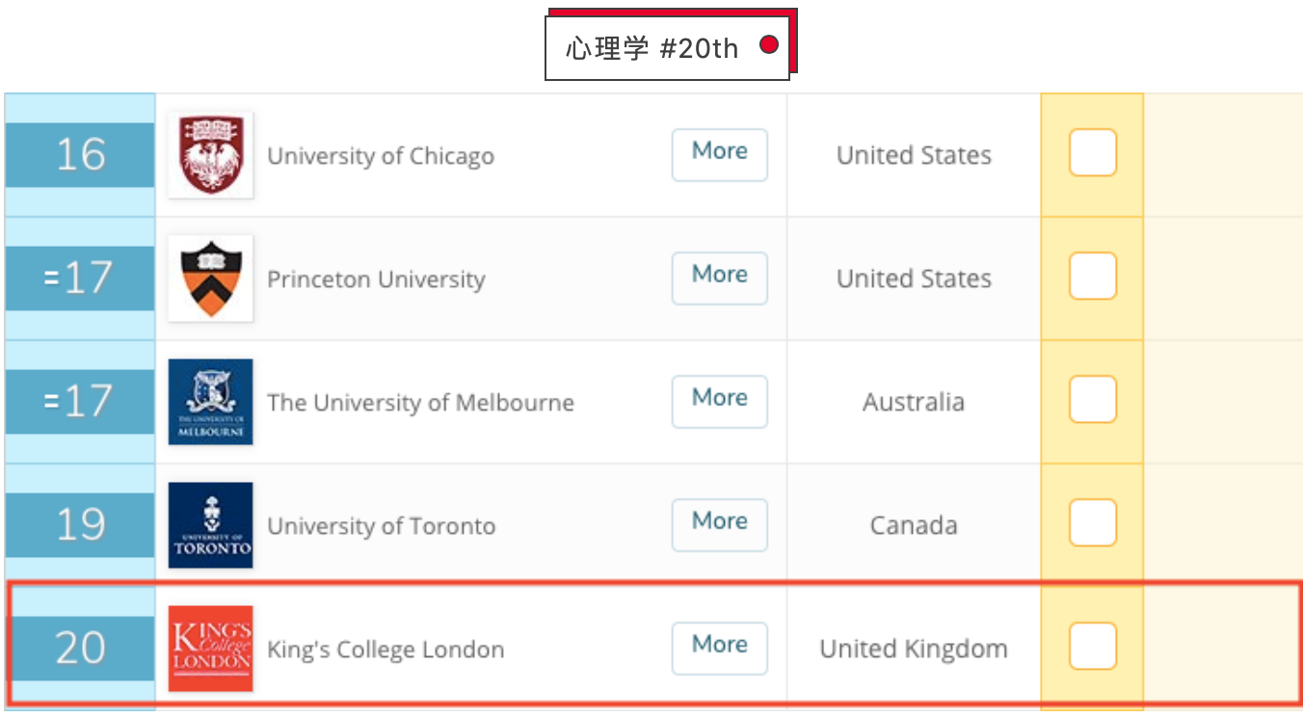
Task: Click the rank 20 cell
Action: [x=80, y=648]
